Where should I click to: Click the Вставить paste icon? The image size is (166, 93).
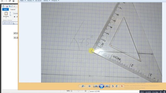6,13
